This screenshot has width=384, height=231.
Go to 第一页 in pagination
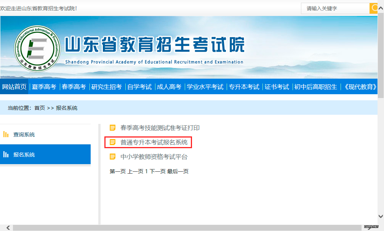[118, 171]
